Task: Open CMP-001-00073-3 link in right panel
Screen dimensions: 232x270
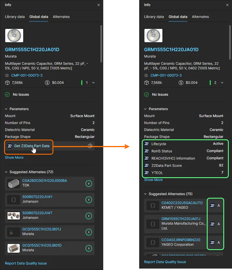Action: pos(166,75)
